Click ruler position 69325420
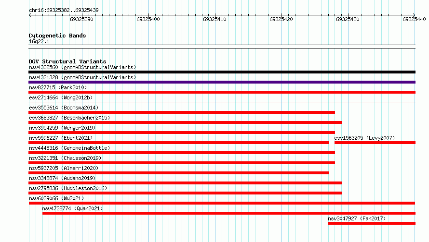The width and height of the screenshot is (429, 242). tap(281, 19)
